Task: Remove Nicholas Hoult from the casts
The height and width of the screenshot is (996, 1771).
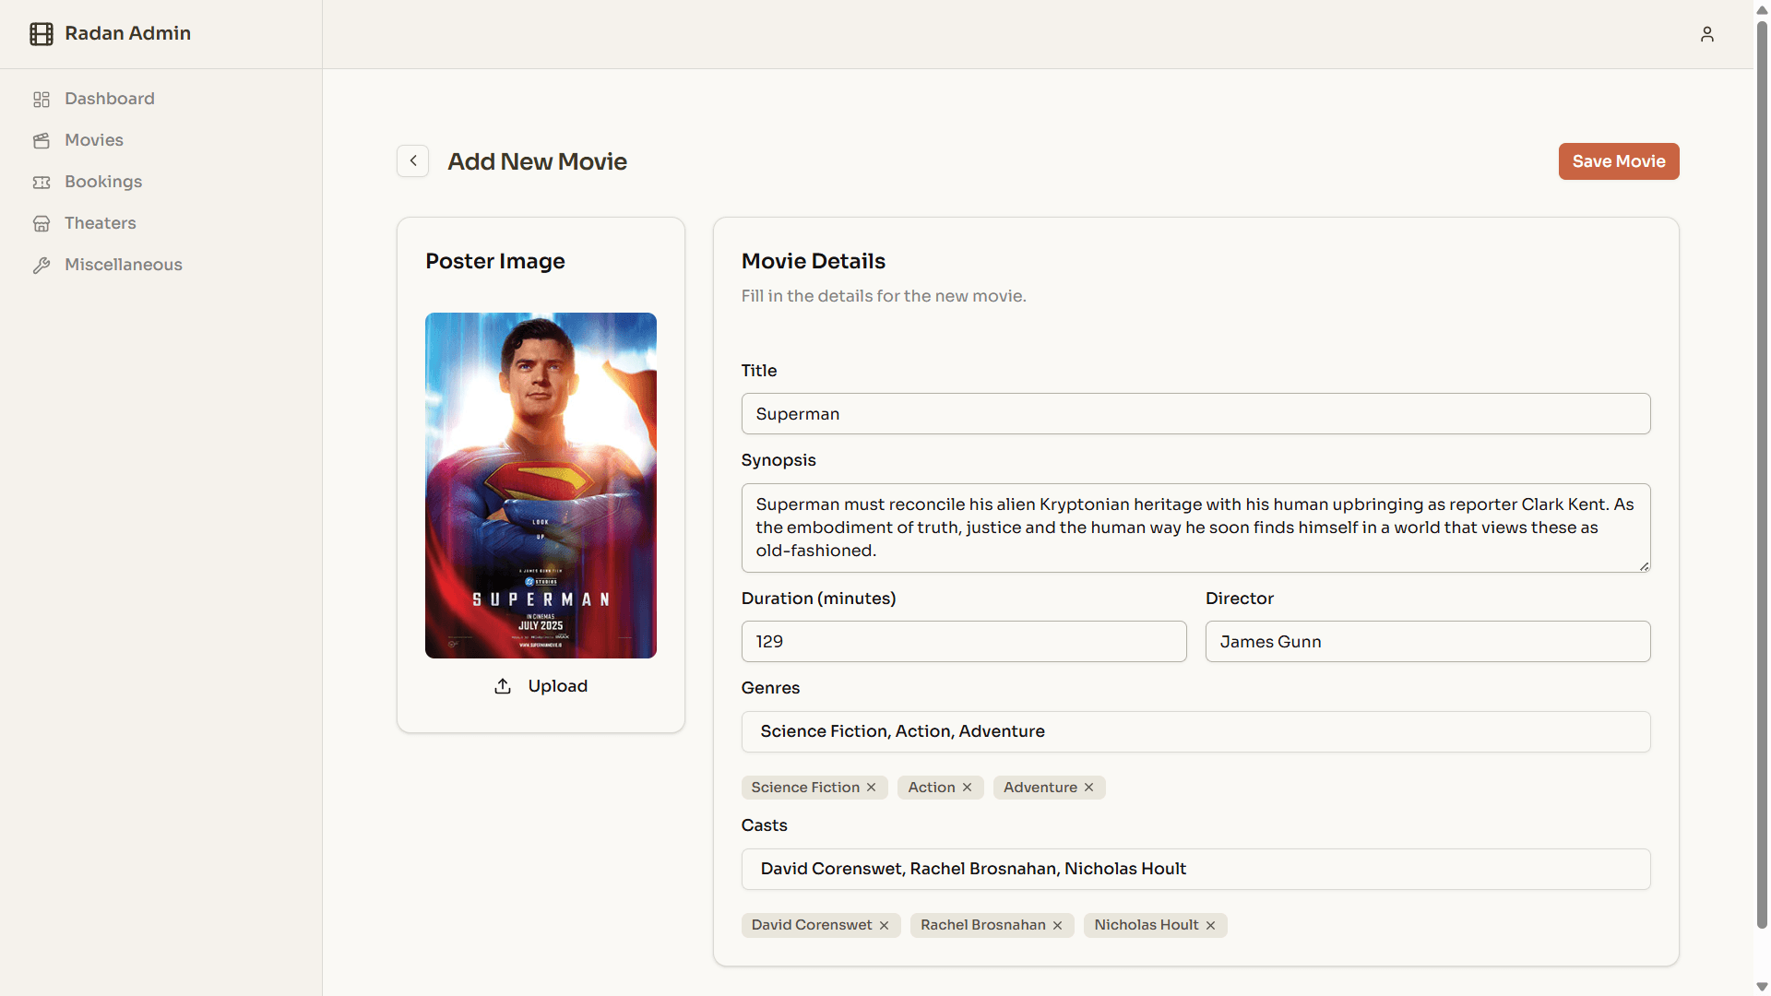Action: tap(1210, 925)
